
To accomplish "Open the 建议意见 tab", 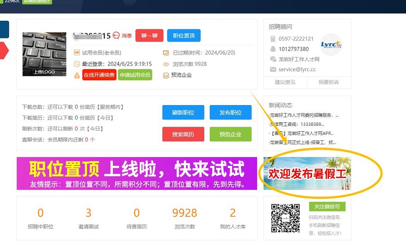I will 285,82.
